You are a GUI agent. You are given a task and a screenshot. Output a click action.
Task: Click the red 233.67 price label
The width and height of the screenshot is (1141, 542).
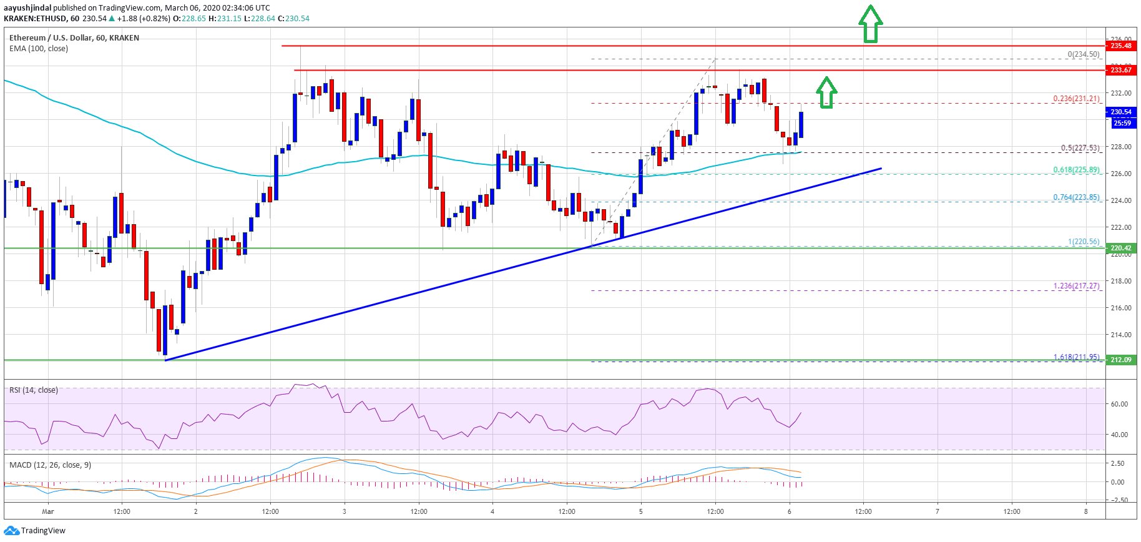click(1121, 70)
